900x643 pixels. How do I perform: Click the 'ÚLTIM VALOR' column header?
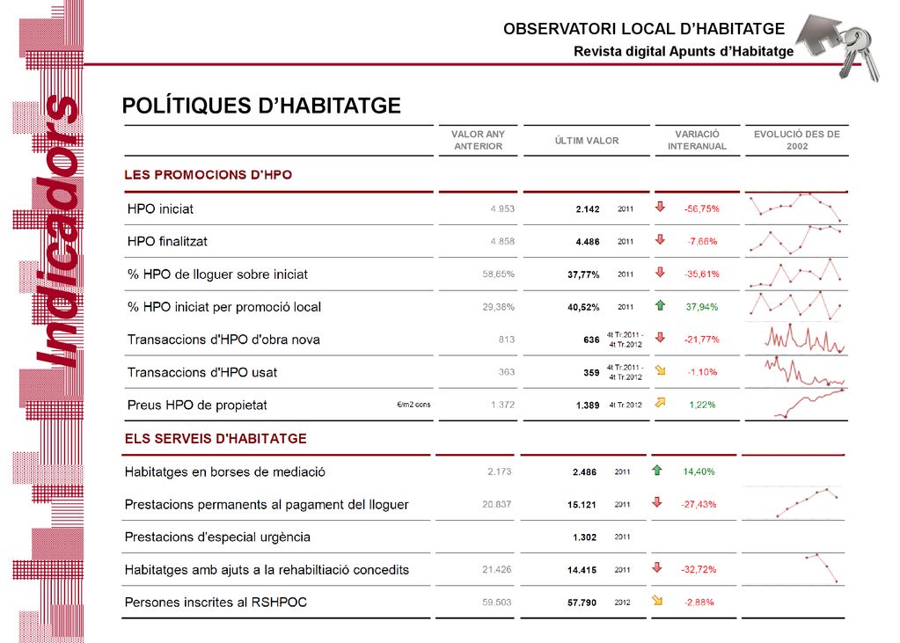(x=587, y=141)
